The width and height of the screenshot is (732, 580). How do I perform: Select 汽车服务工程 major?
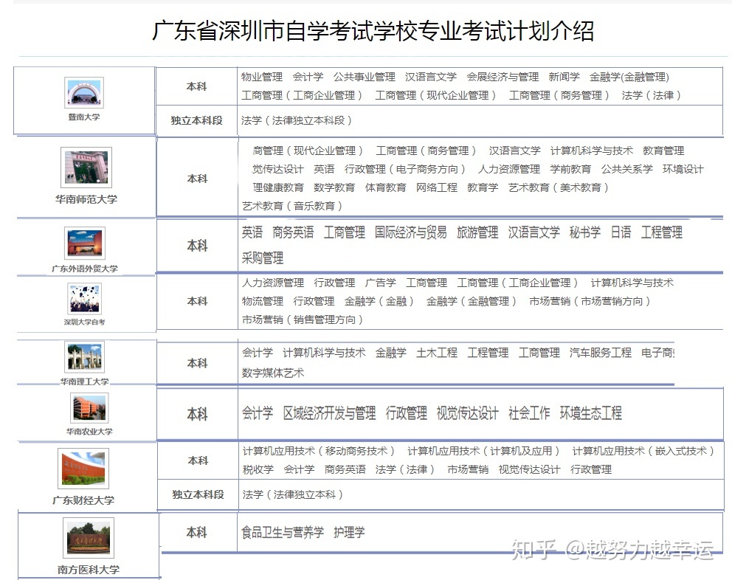(x=601, y=353)
